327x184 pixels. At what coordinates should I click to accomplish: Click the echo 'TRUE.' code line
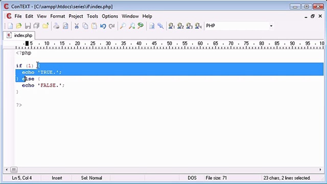click(x=42, y=72)
